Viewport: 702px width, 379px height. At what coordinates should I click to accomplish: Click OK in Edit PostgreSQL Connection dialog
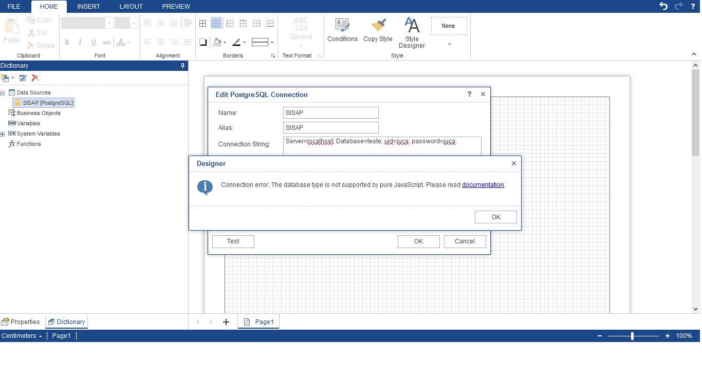click(x=419, y=241)
